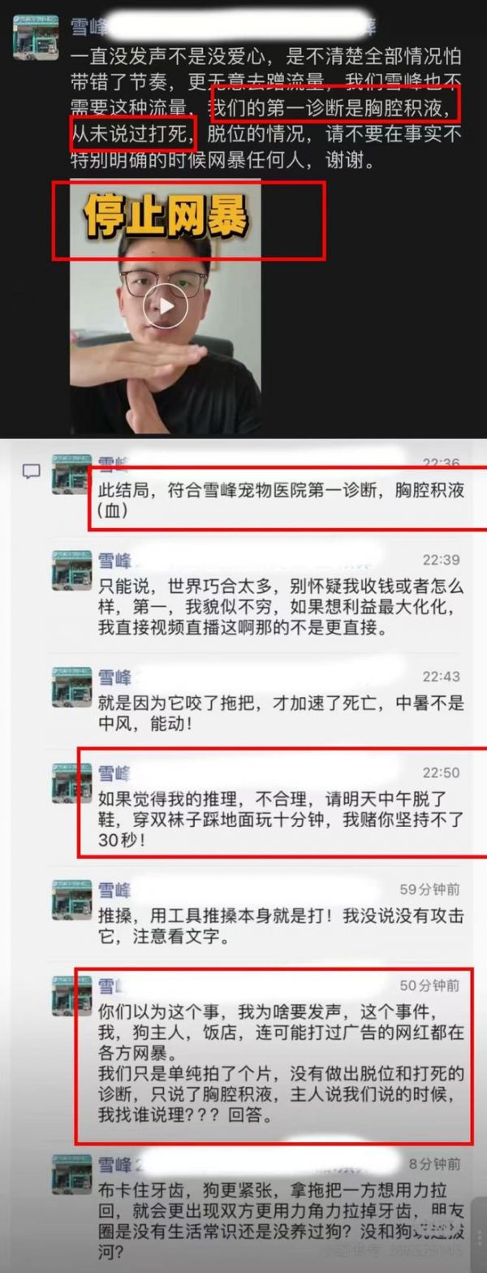The image size is (487, 1273).
Task: Select the comment starting with 推搡，用工具推搡
Action: (x=280, y=926)
